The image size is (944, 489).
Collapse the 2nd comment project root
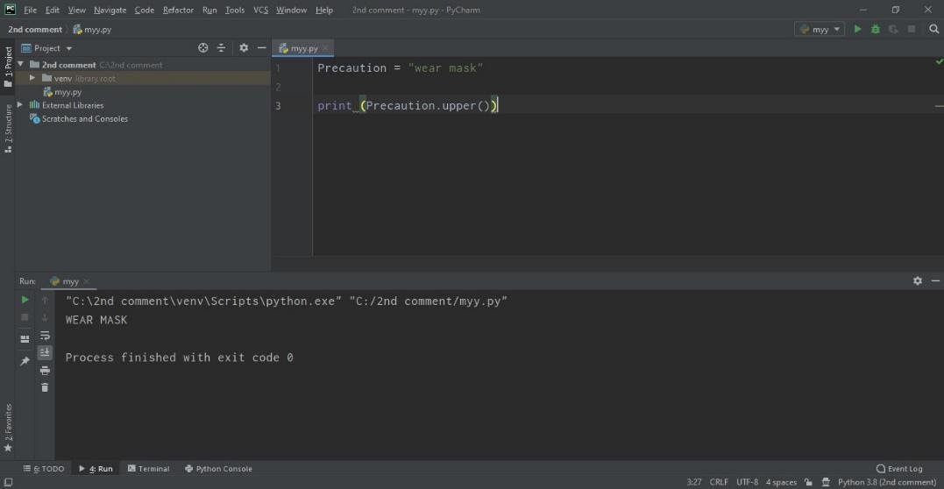(20, 65)
